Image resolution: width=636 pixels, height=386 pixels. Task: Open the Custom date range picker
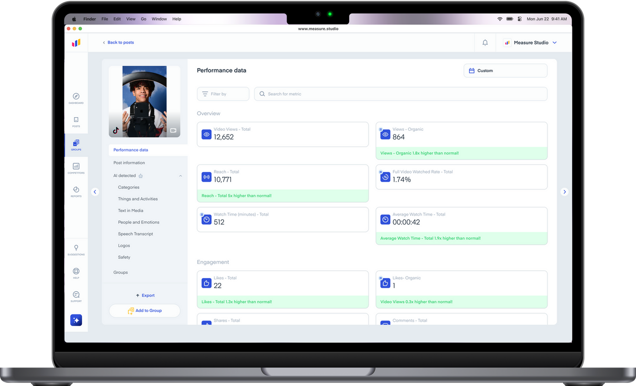click(x=506, y=71)
